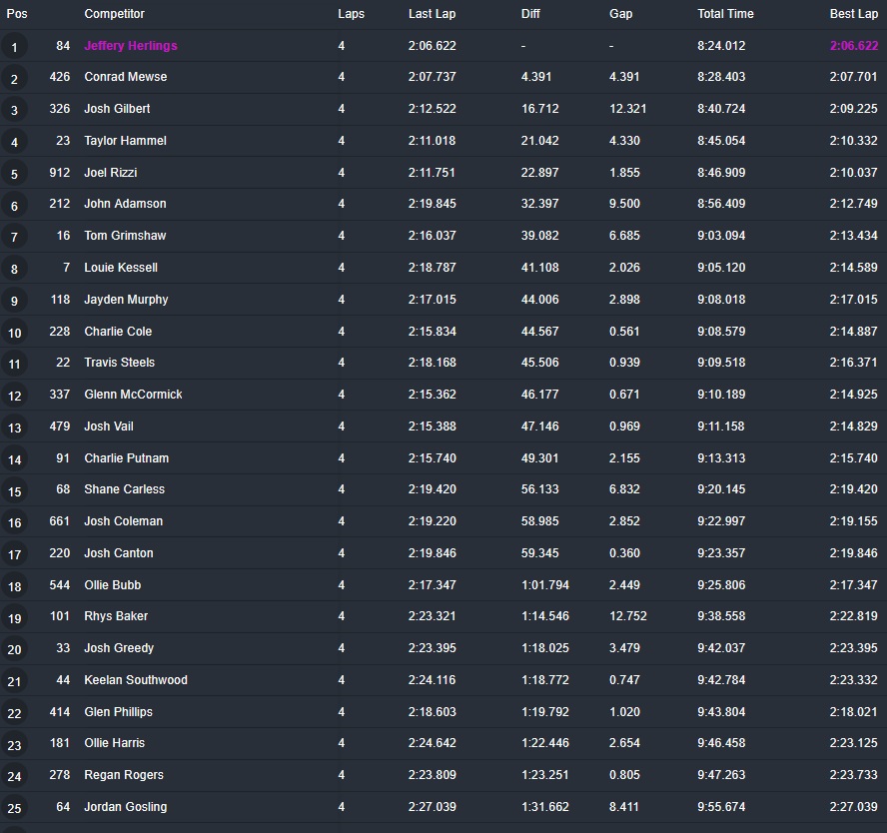This screenshot has width=887, height=833.
Task: Click the position 5 circle badge
Action: 14,174
